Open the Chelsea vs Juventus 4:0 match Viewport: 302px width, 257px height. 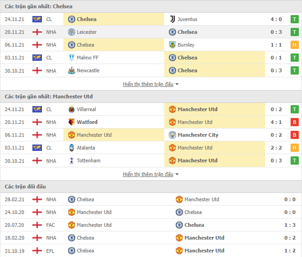click(x=151, y=19)
